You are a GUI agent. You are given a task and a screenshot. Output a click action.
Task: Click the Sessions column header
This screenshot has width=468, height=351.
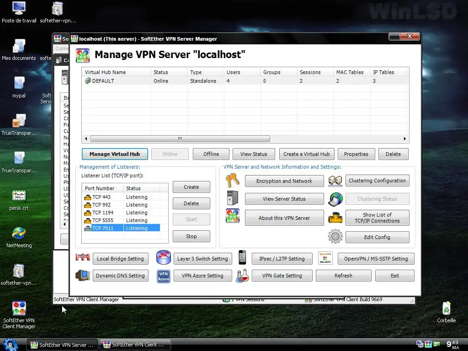315,72
